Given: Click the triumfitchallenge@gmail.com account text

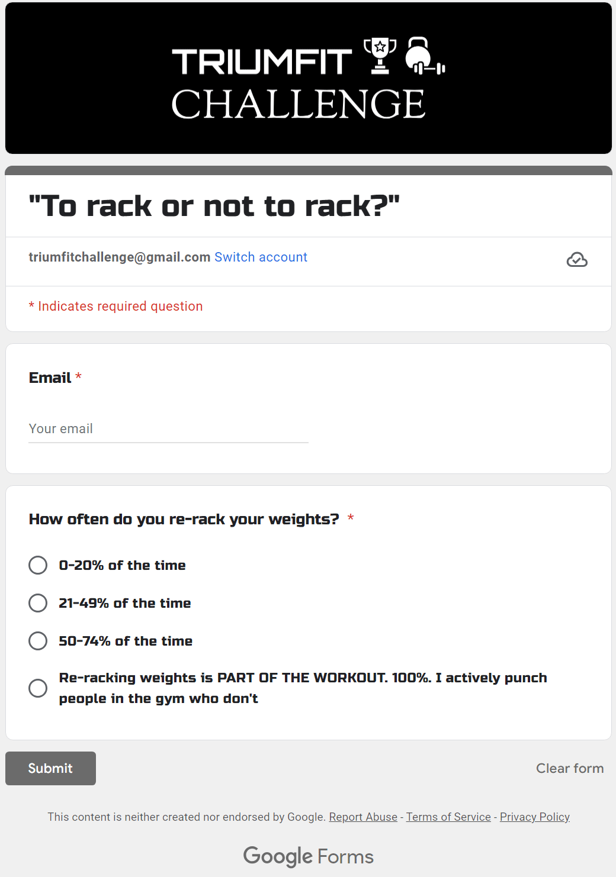Looking at the screenshot, I should (120, 257).
